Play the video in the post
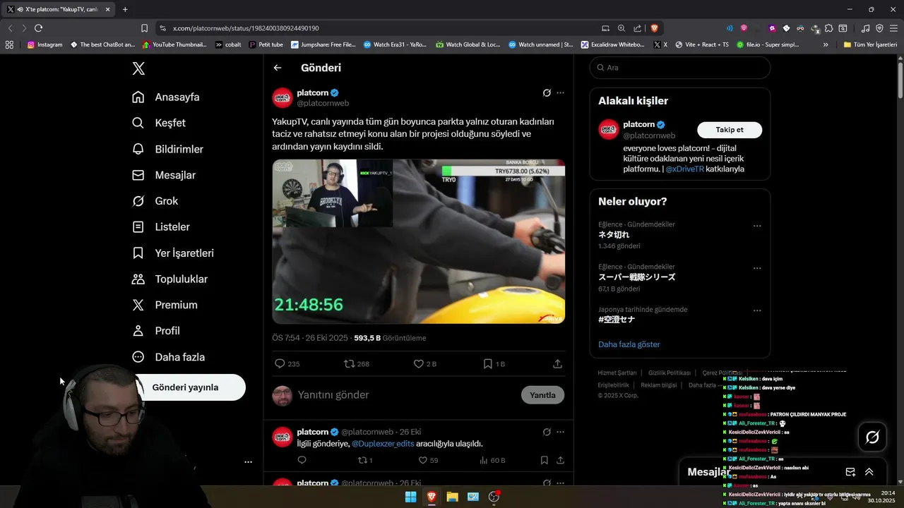This screenshot has width=904, height=508. pos(419,241)
